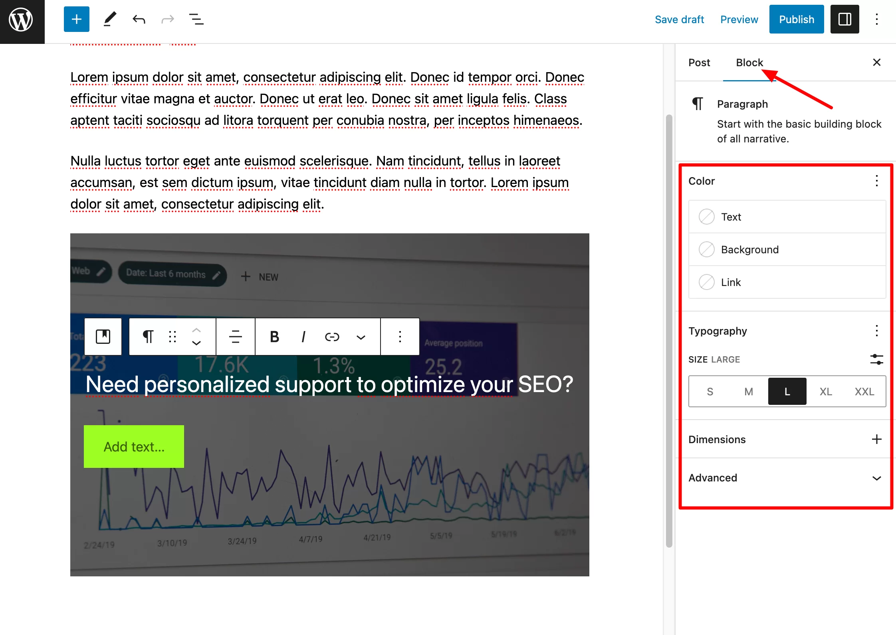
Task: Select the Large typography size button
Action: tap(787, 391)
